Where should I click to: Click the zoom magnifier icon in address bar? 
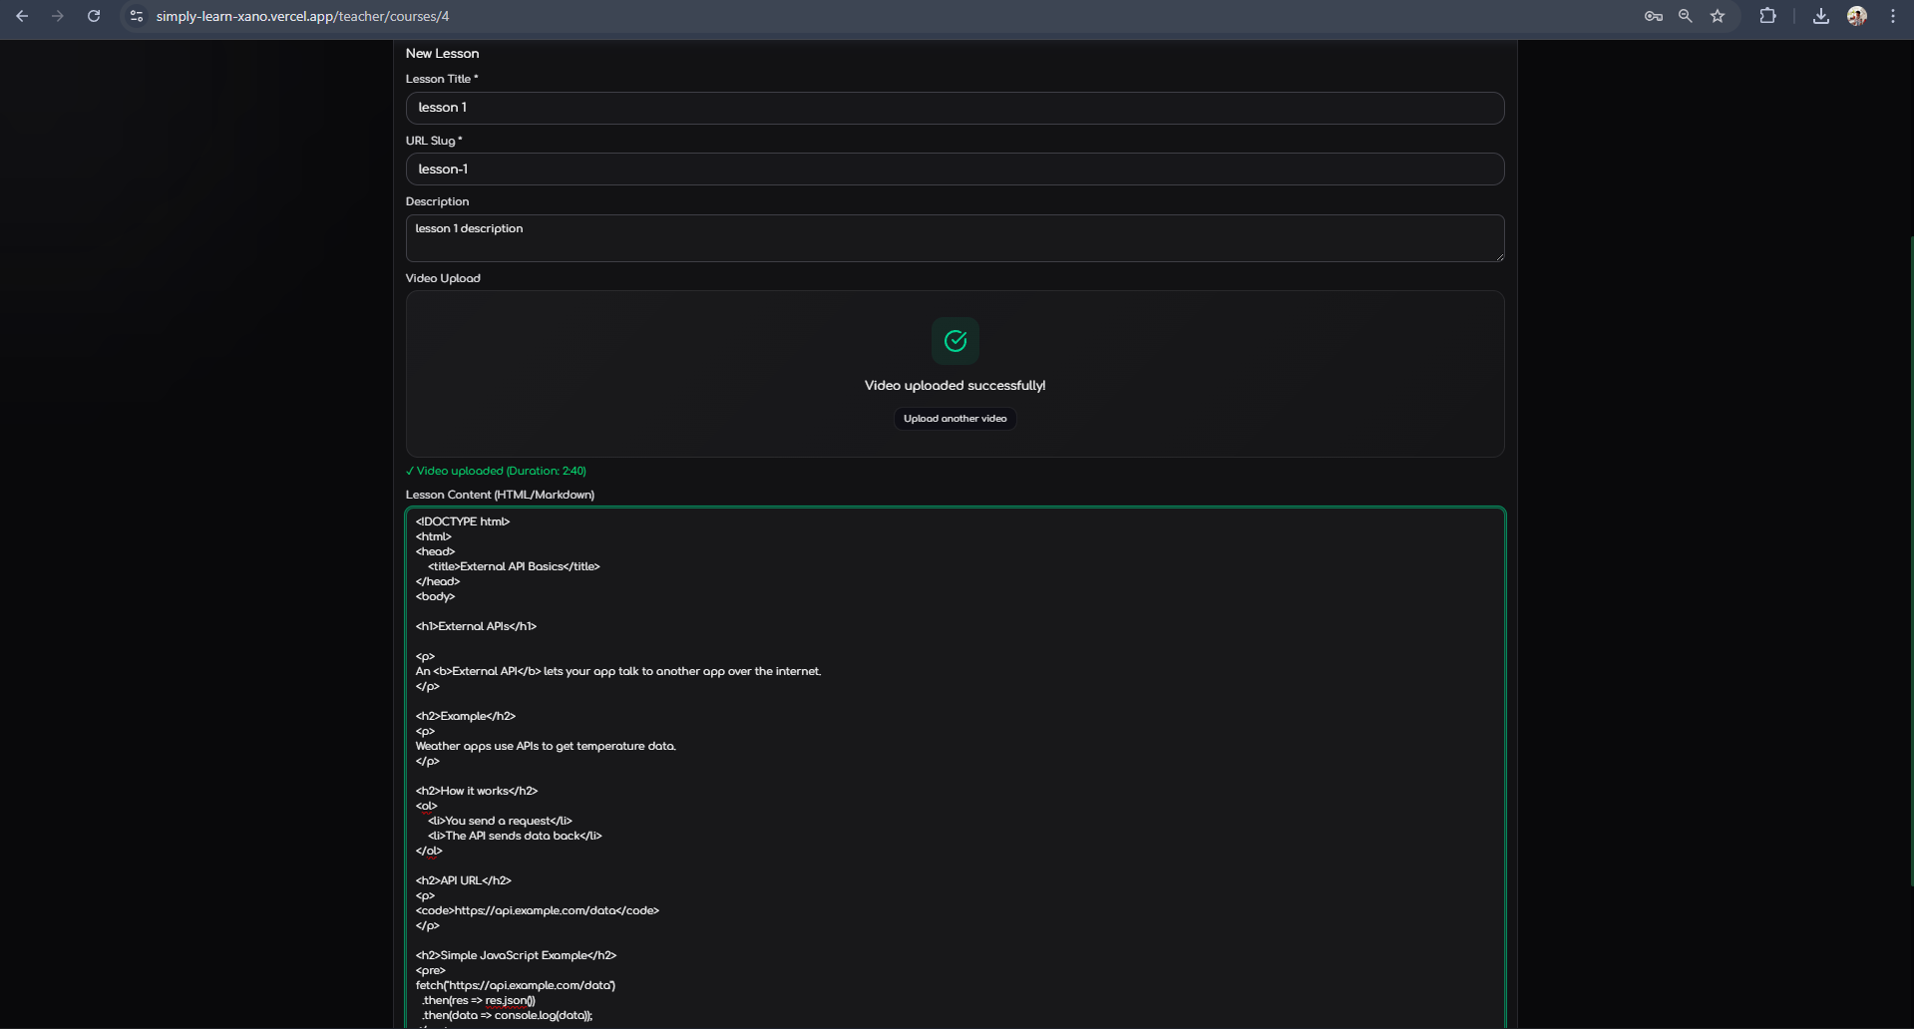(x=1686, y=16)
